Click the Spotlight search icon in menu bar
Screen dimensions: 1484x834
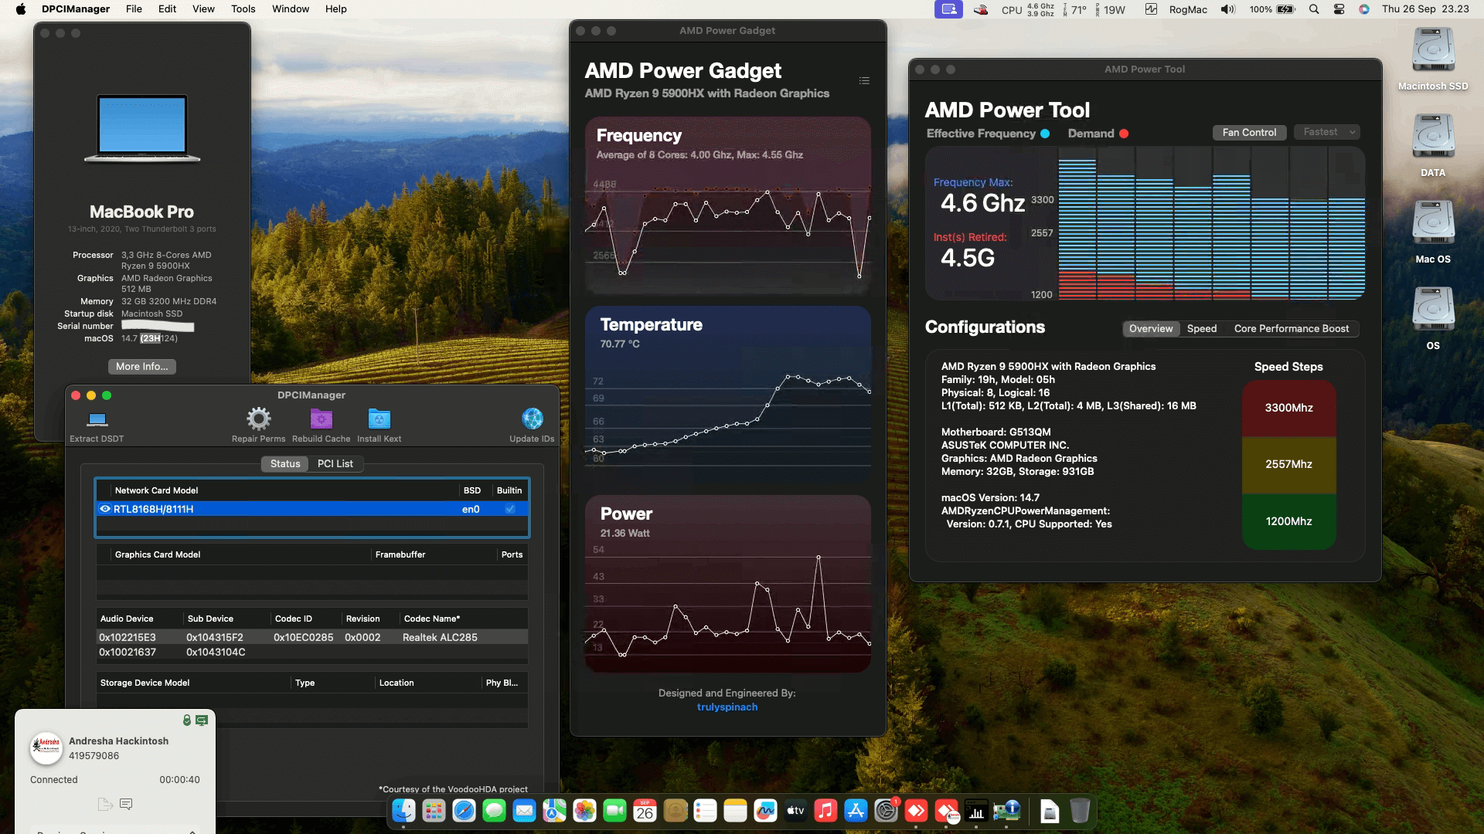pyautogui.click(x=1314, y=9)
